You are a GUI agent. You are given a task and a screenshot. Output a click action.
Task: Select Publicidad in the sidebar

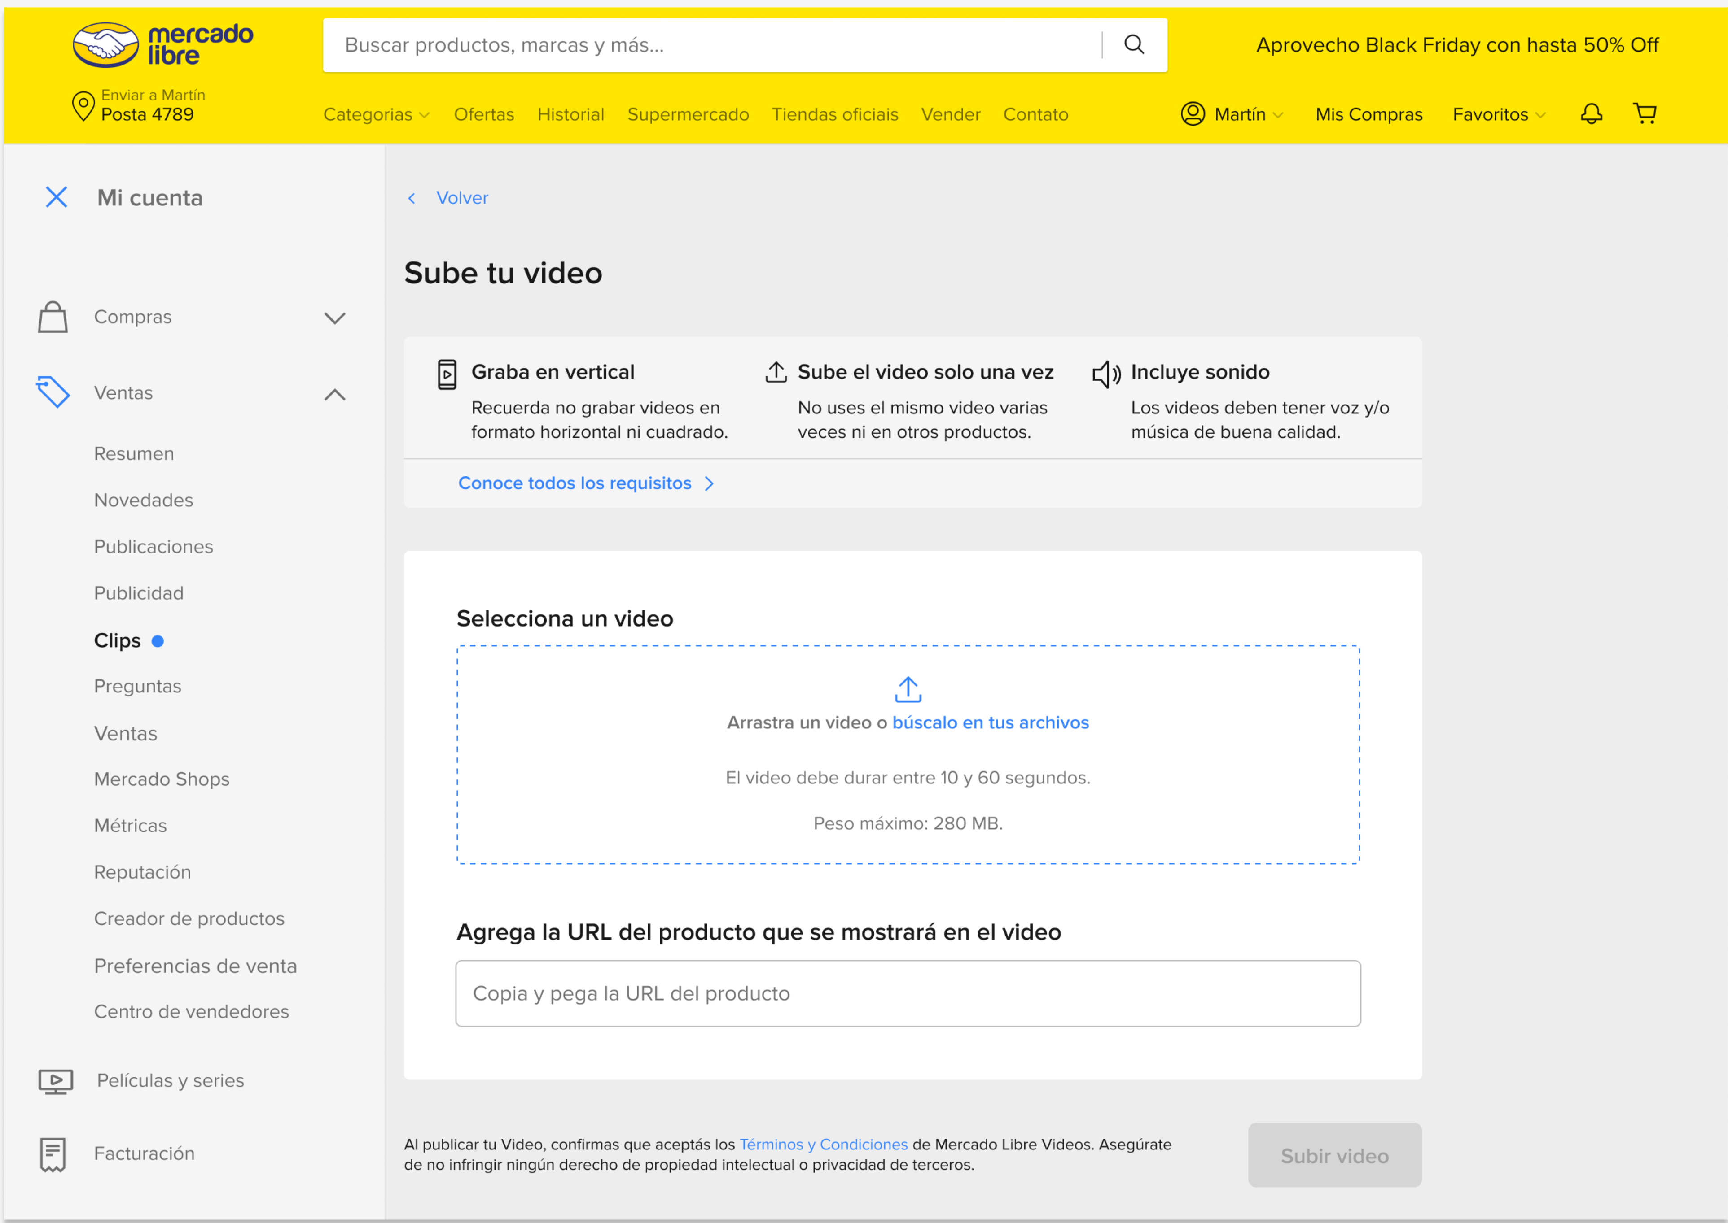tap(139, 593)
